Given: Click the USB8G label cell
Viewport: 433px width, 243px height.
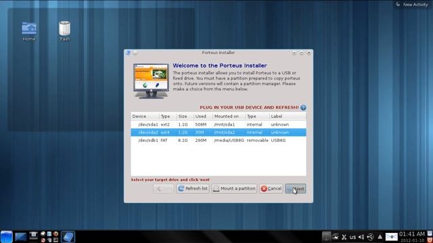Looking at the screenshot, I should pos(278,140).
